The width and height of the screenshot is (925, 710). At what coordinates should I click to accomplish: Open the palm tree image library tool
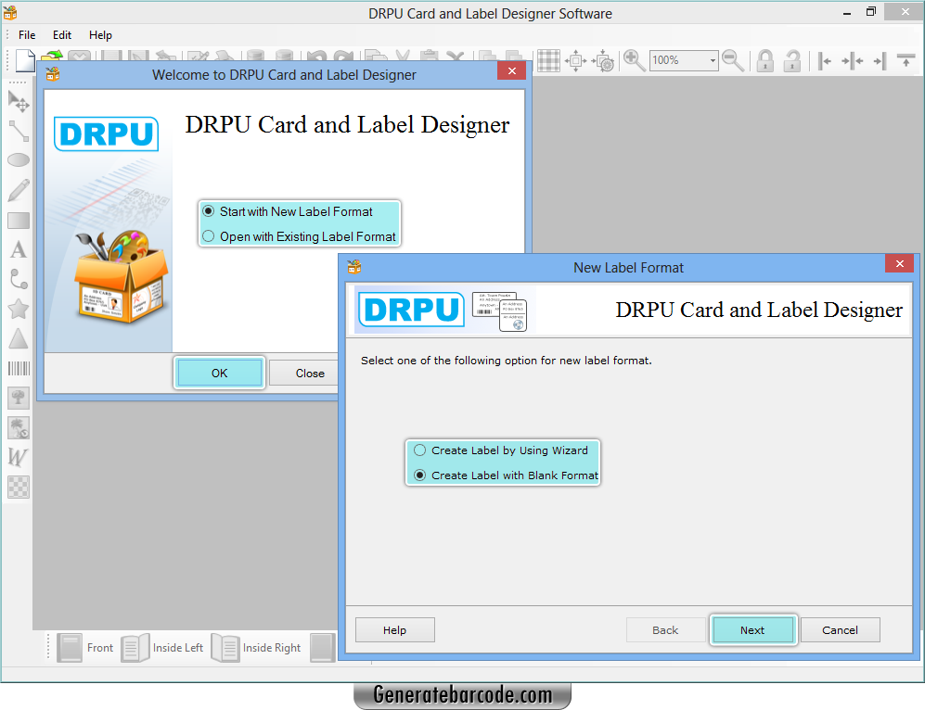click(x=19, y=428)
